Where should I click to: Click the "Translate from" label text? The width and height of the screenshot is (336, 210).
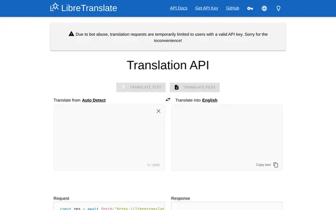[67, 100]
